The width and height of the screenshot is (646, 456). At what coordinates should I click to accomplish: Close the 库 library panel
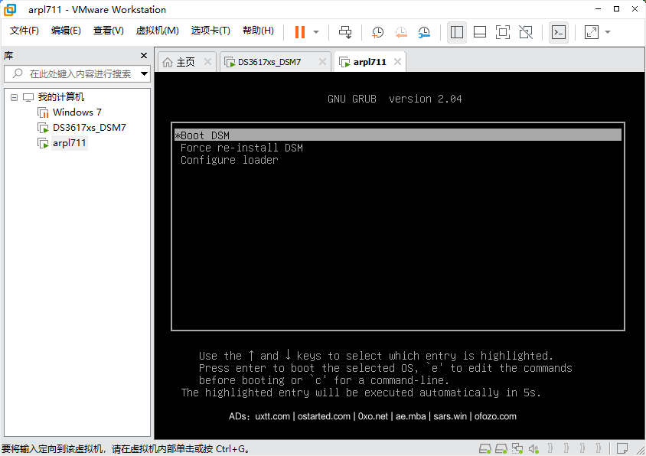pos(144,55)
